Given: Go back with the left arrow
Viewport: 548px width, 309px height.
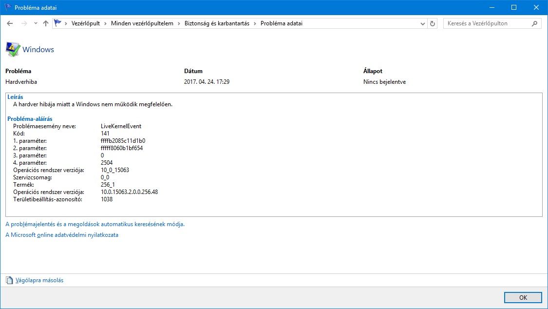Looking at the screenshot, I should click(10, 23).
